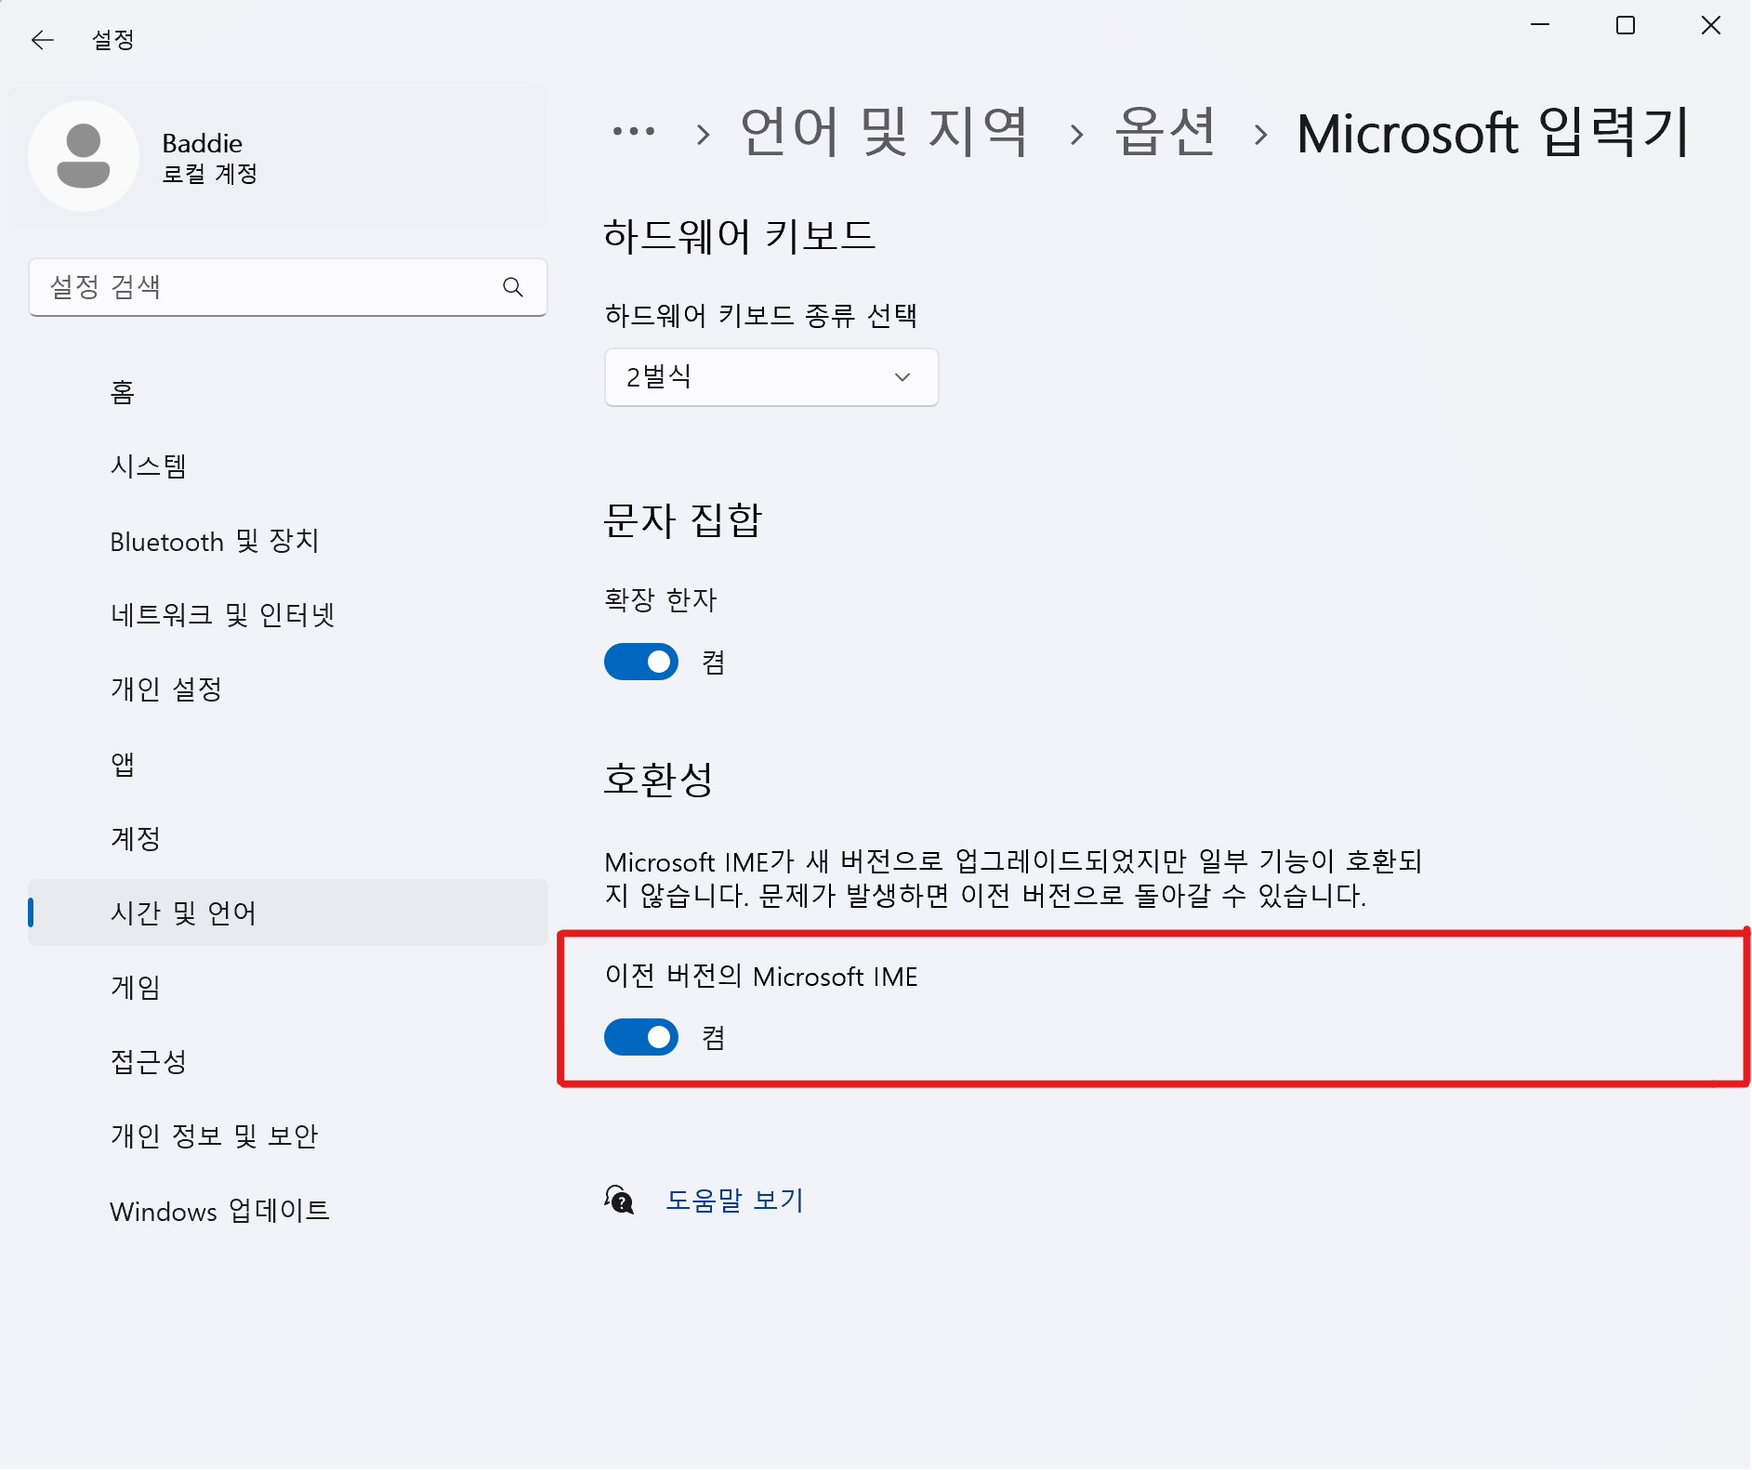Select 시스템 in the sidebar
This screenshot has height=1470, width=1752.
[288, 466]
